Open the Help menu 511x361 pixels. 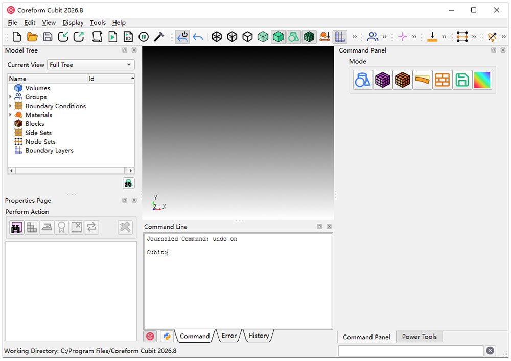[x=119, y=23]
